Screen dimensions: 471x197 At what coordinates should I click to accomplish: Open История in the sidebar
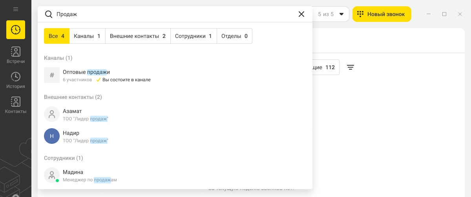tap(16, 80)
